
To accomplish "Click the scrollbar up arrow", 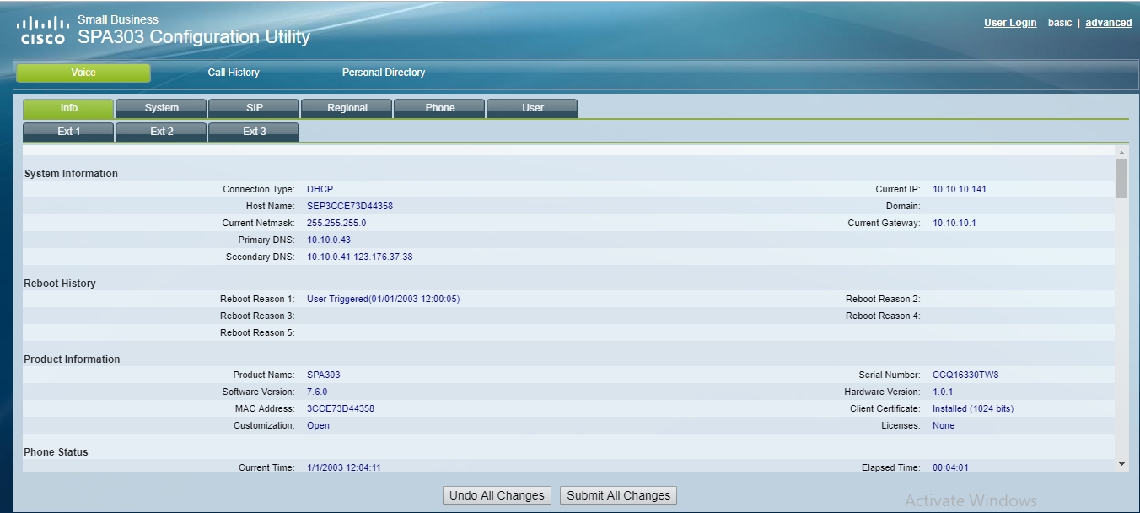I will point(1121,153).
